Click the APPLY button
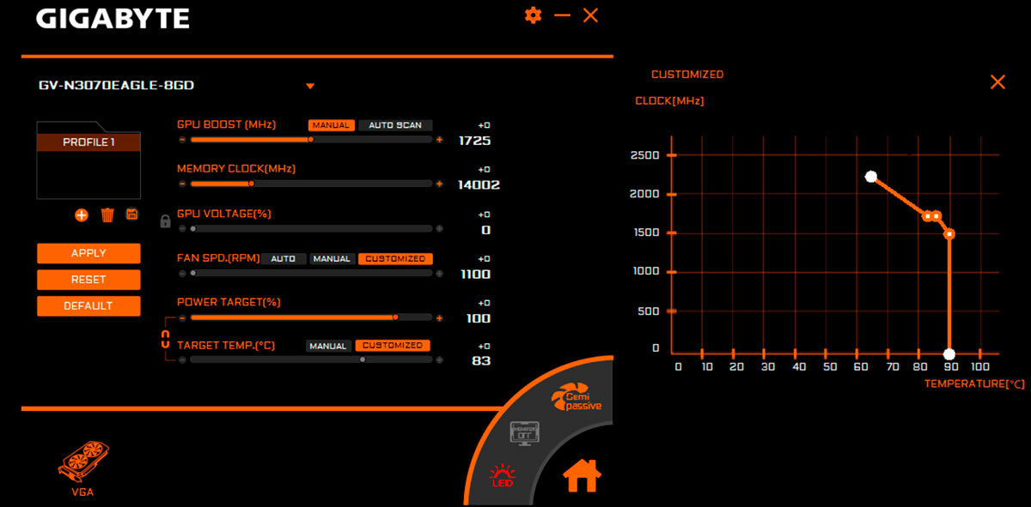 88,253
